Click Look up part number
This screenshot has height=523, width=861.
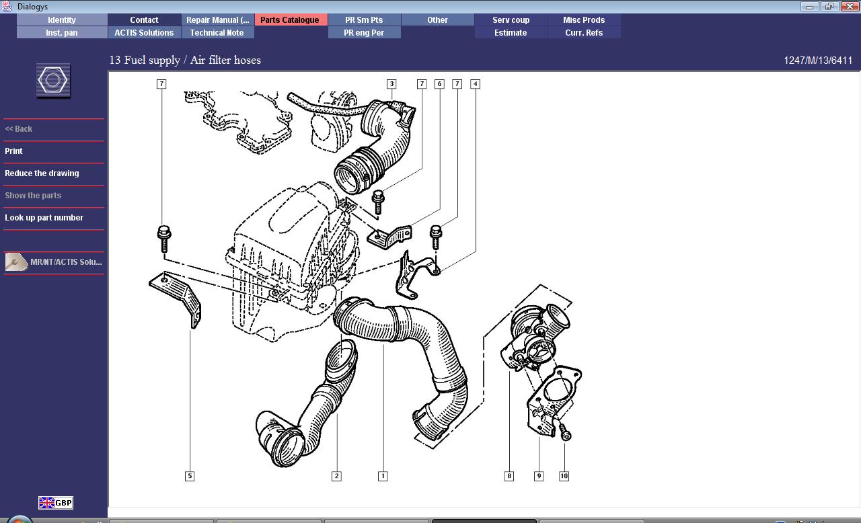(x=44, y=218)
